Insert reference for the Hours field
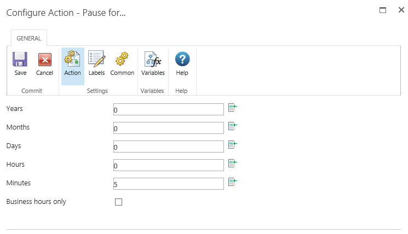The height and width of the screenshot is (234, 408). [232, 163]
